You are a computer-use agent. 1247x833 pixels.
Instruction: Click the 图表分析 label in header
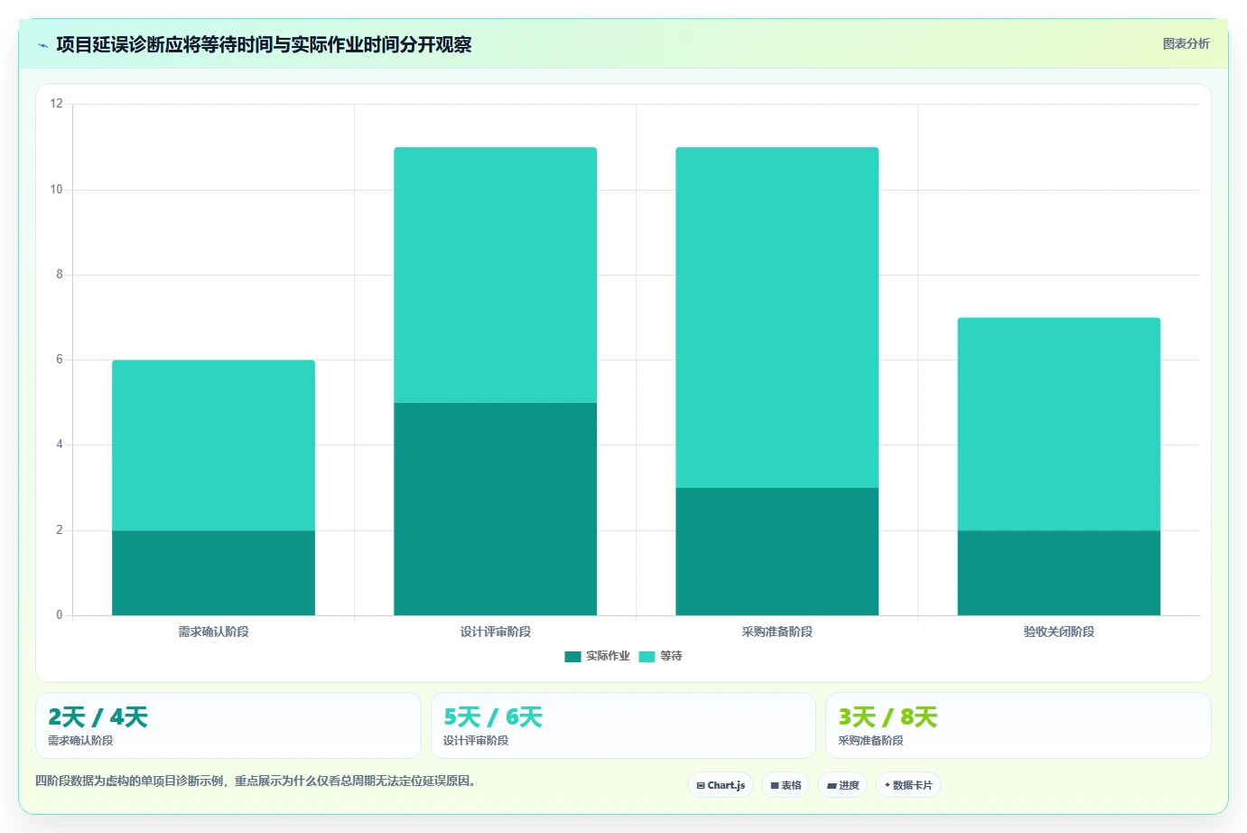[1186, 43]
